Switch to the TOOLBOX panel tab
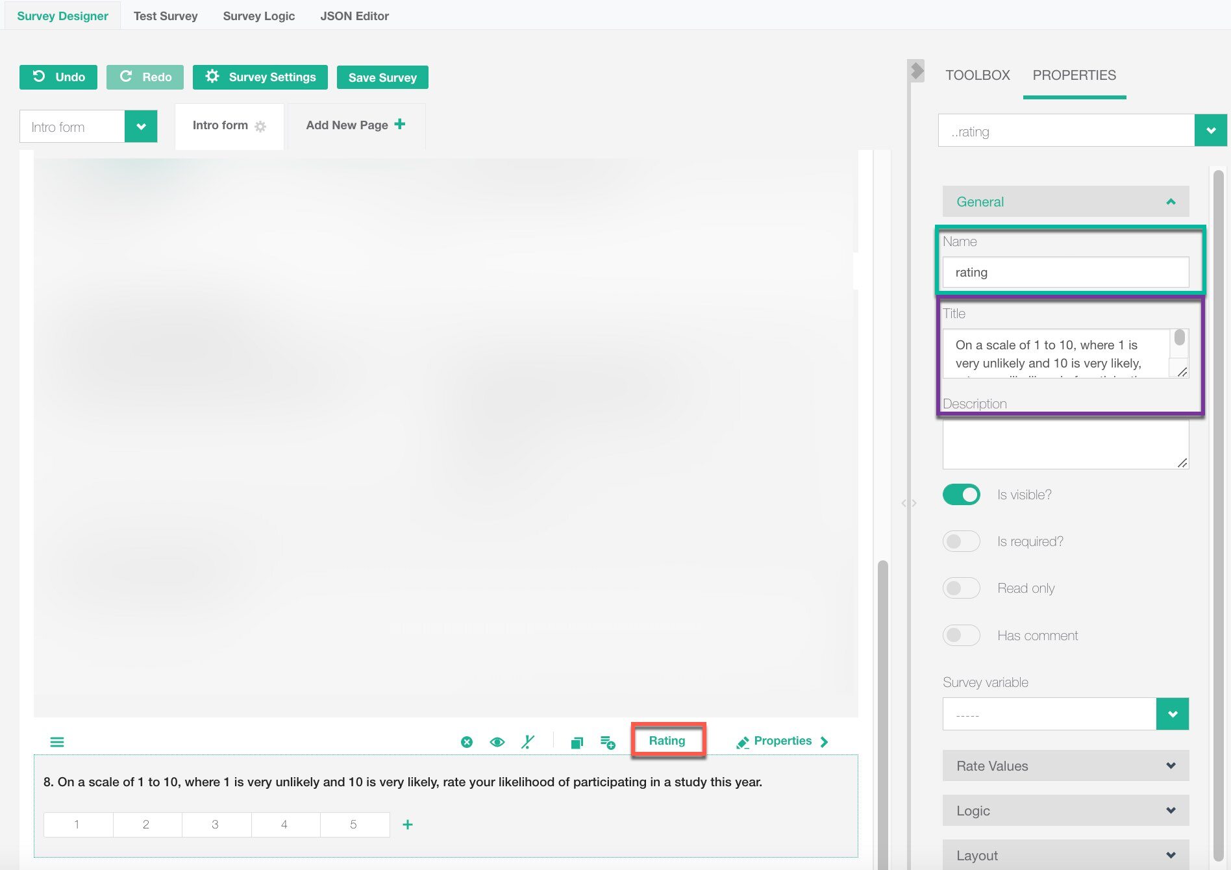The width and height of the screenshot is (1231, 870). [977, 75]
